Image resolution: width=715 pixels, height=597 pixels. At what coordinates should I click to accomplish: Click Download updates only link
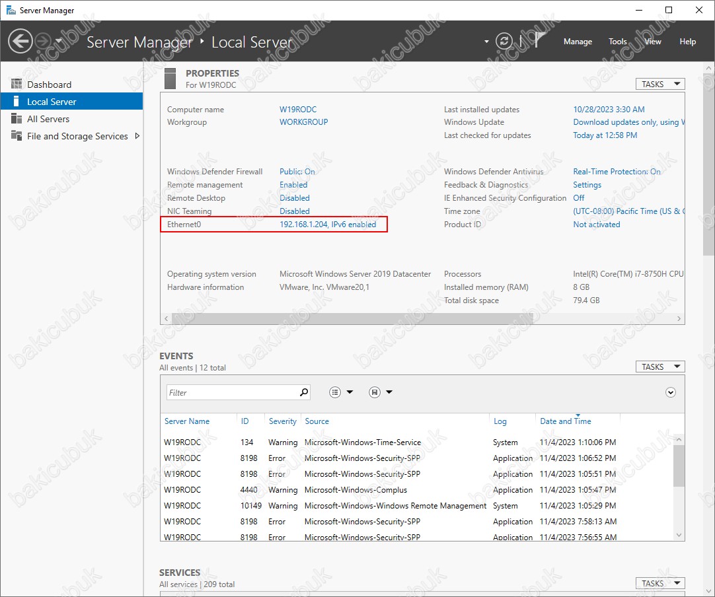pos(629,122)
